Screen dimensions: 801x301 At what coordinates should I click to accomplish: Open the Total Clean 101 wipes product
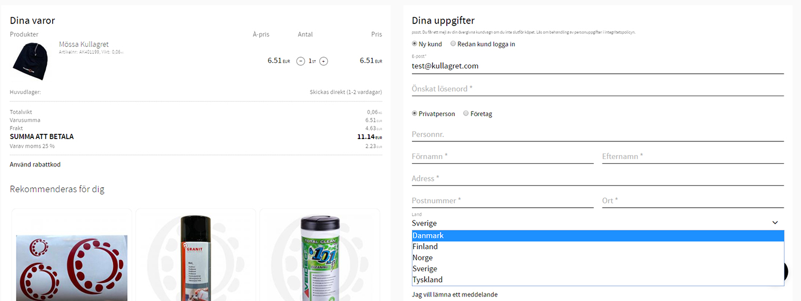click(x=320, y=258)
